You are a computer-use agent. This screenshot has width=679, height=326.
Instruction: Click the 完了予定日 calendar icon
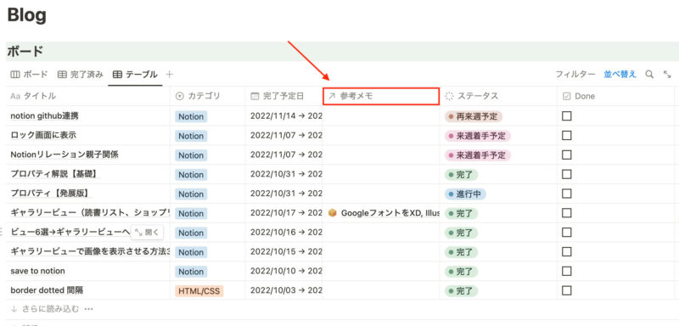tap(255, 96)
